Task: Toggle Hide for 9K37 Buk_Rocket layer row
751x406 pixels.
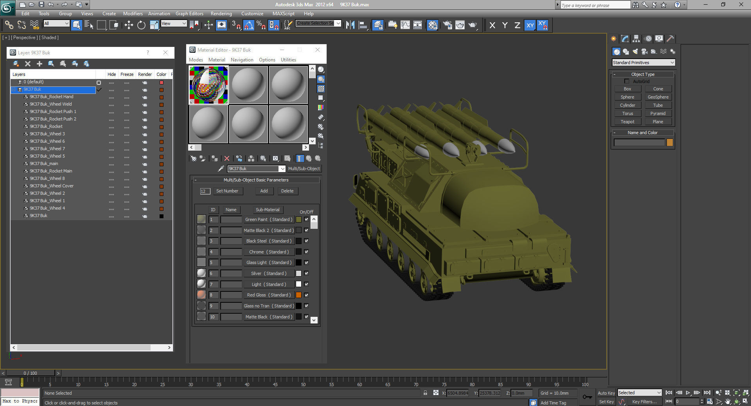Action: click(x=111, y=127)
